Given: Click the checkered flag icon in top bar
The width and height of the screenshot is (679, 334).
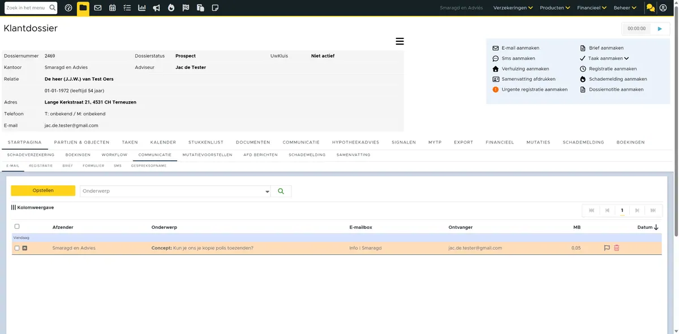Looking at the screenshot, I should tap(186, 8).
